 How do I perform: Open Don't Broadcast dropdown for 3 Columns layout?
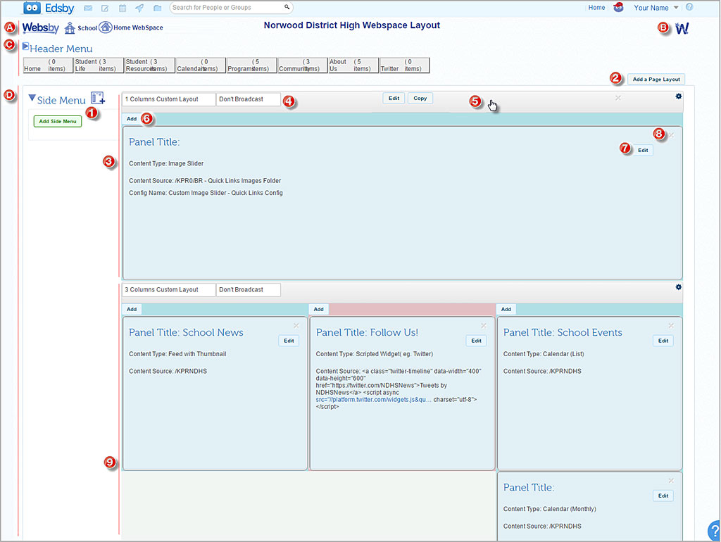249,289
